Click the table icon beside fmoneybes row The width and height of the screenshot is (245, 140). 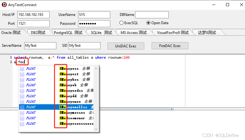(x=22, y=80)
